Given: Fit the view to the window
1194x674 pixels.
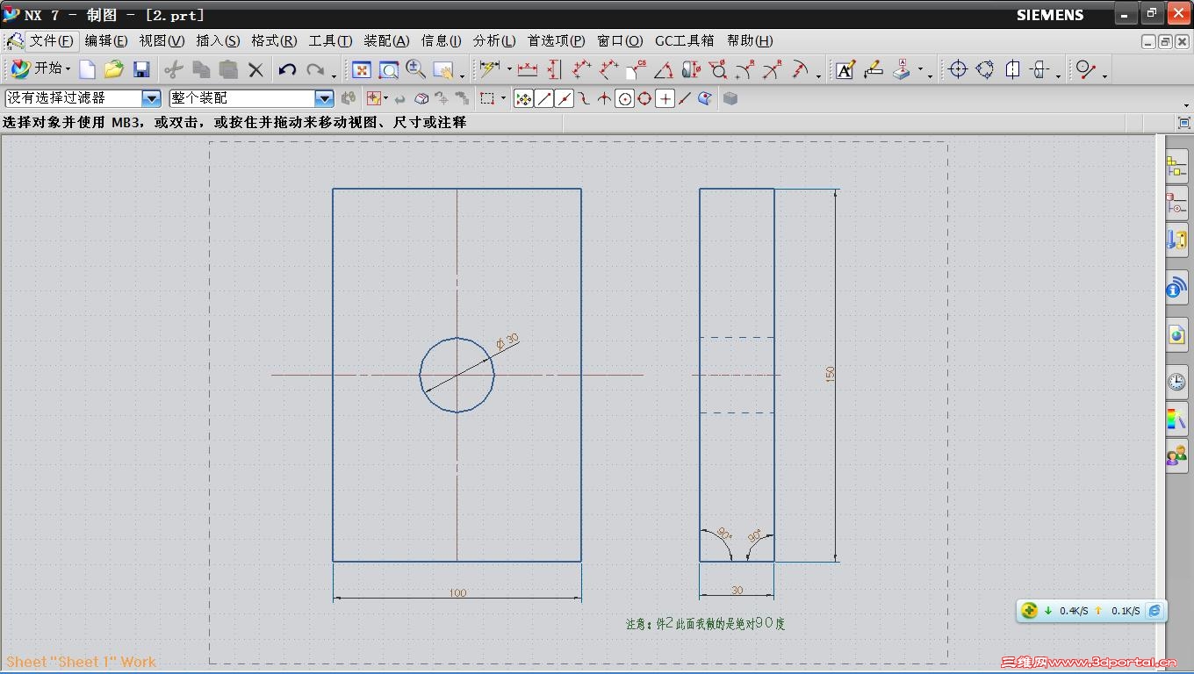Looking at the screenshot, I should click(x=361, y=69).
